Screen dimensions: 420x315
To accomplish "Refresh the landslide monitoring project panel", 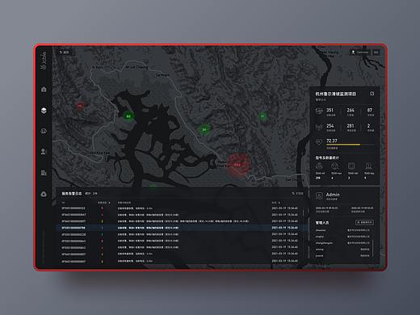I will coord(372,94).
